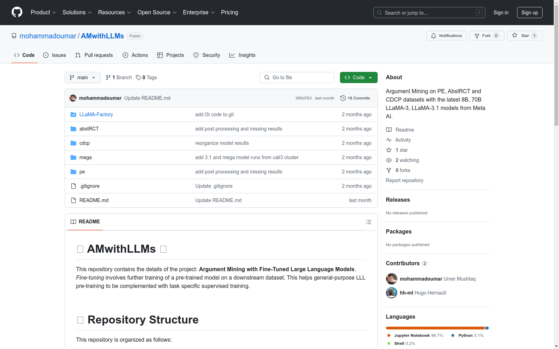Image resolution: width=559 pixels, height=349 pixels.
Task: Click the pe folder icon
Action: [x=73, y=172]
